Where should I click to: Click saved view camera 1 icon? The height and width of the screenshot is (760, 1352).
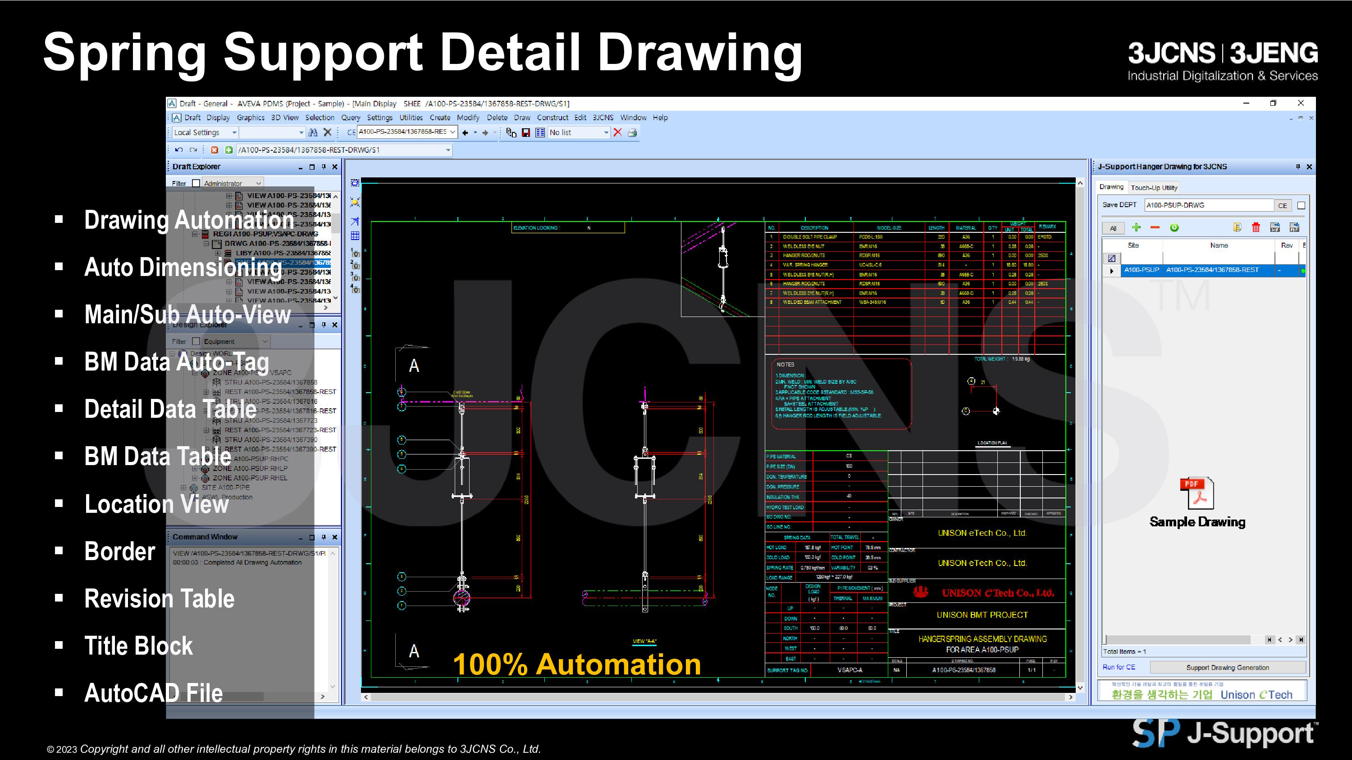[x=355, y=253]
